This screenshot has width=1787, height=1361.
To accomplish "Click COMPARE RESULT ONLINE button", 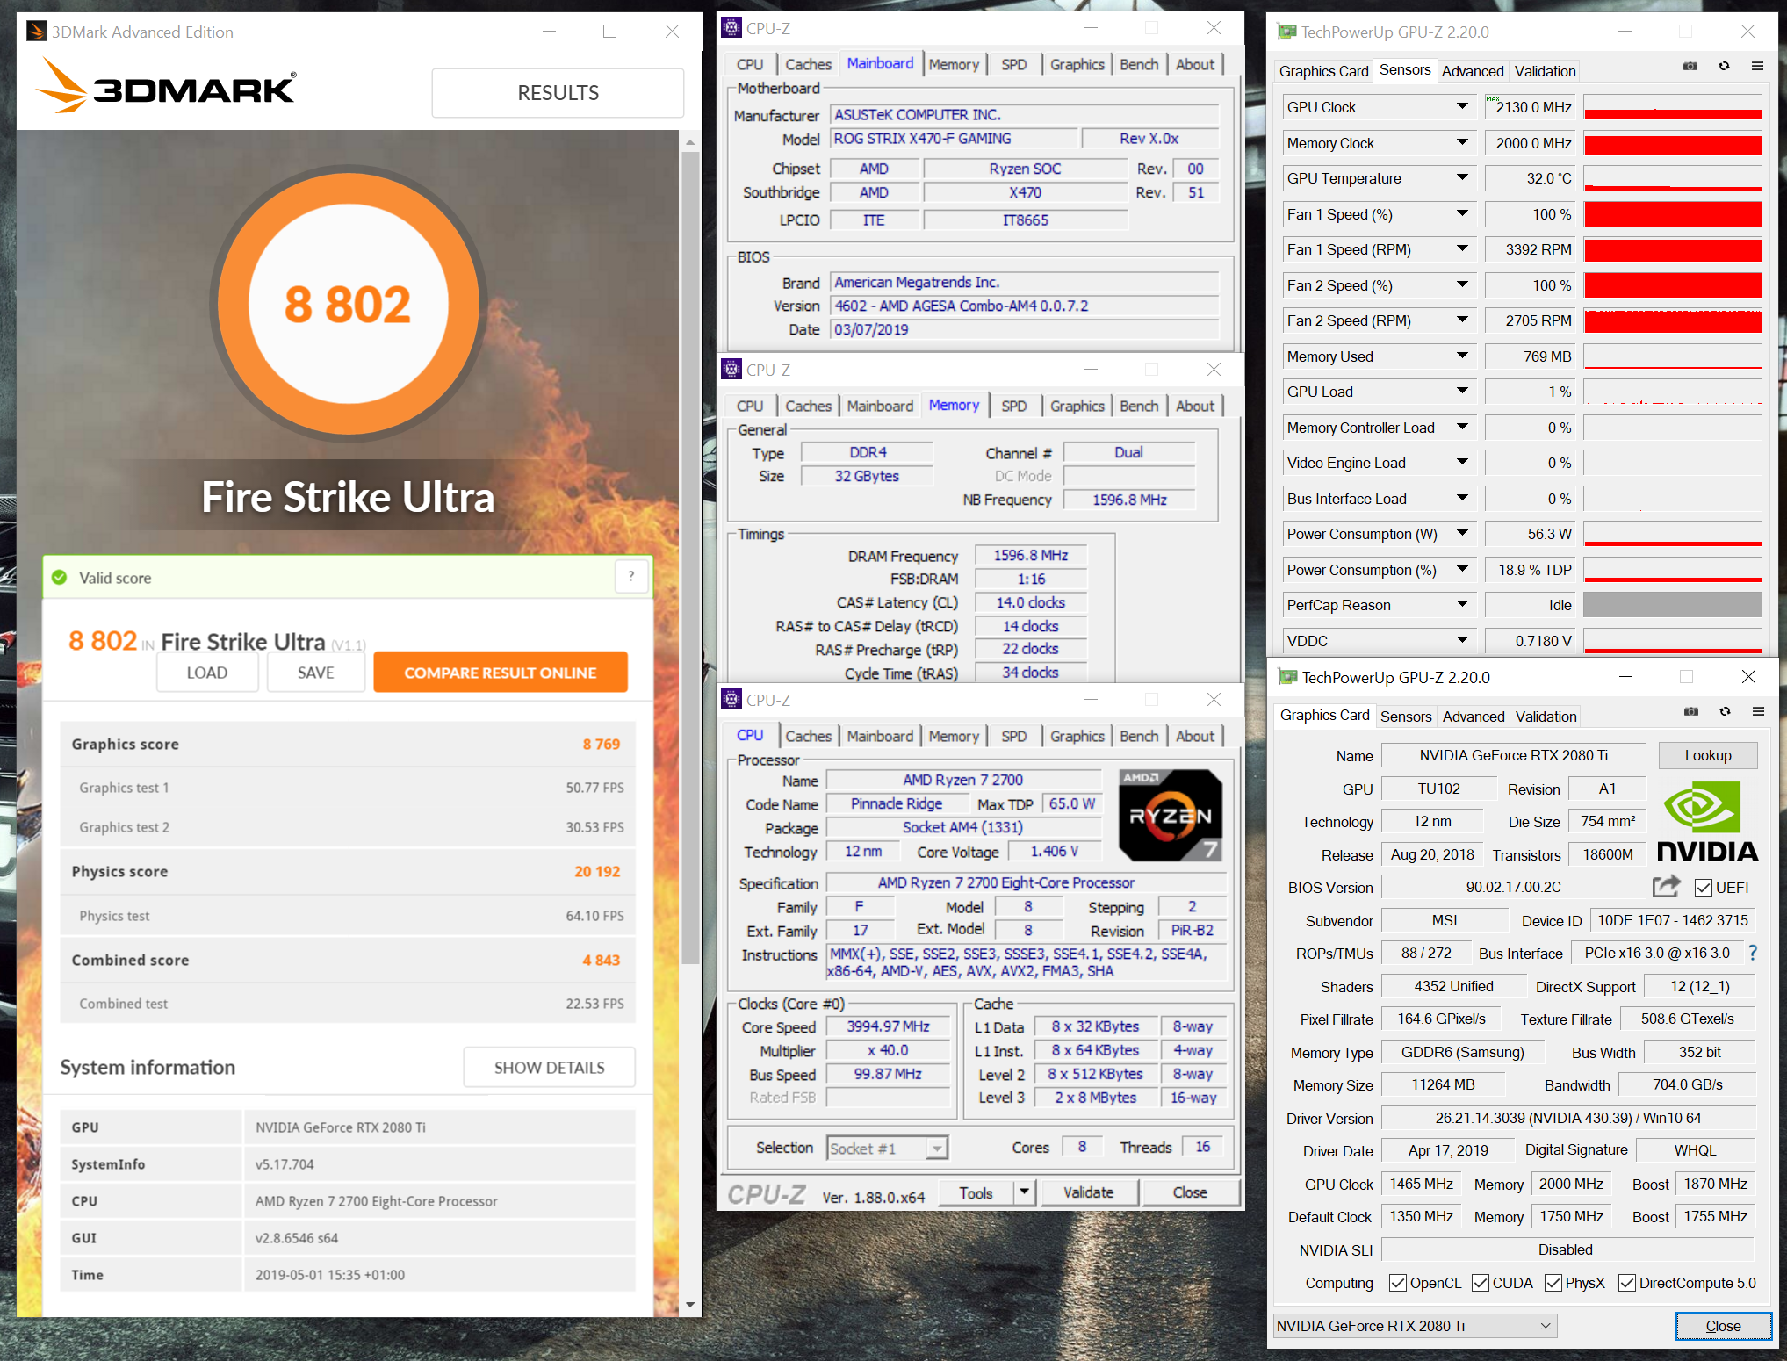I will tap(501, 673).
